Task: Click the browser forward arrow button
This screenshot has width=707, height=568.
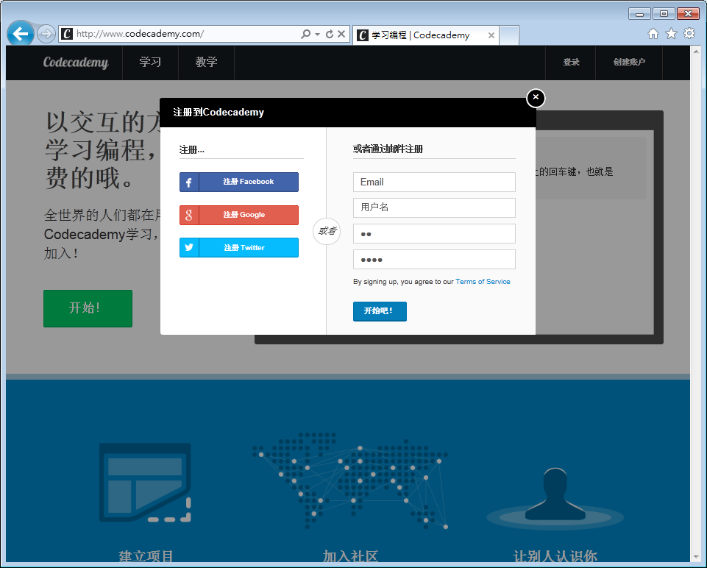Action: click(46, 34)
